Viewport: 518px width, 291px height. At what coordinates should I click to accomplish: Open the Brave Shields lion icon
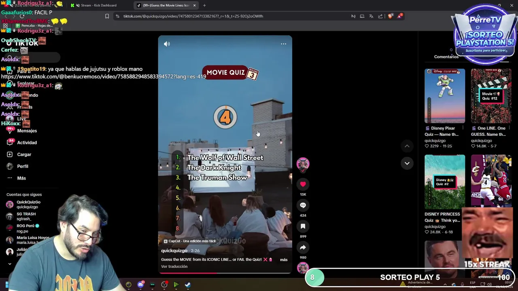point(390,16)
